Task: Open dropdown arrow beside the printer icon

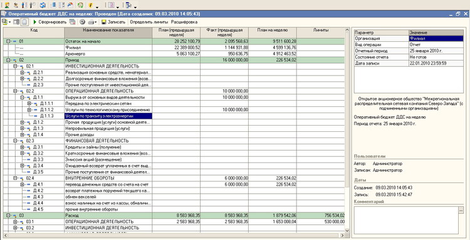Action: pos(96,22)
